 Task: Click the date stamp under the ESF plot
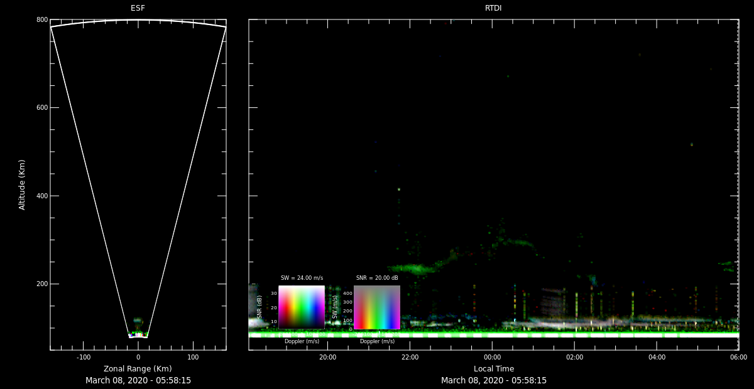pyautogui.click(x=138, y=380)
